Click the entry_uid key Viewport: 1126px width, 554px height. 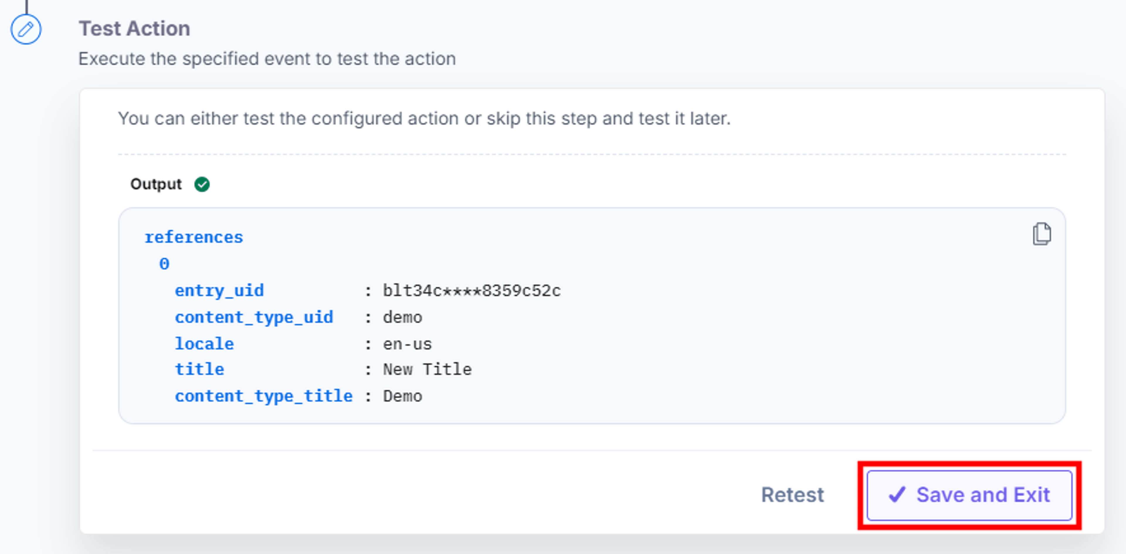point(219,291)
